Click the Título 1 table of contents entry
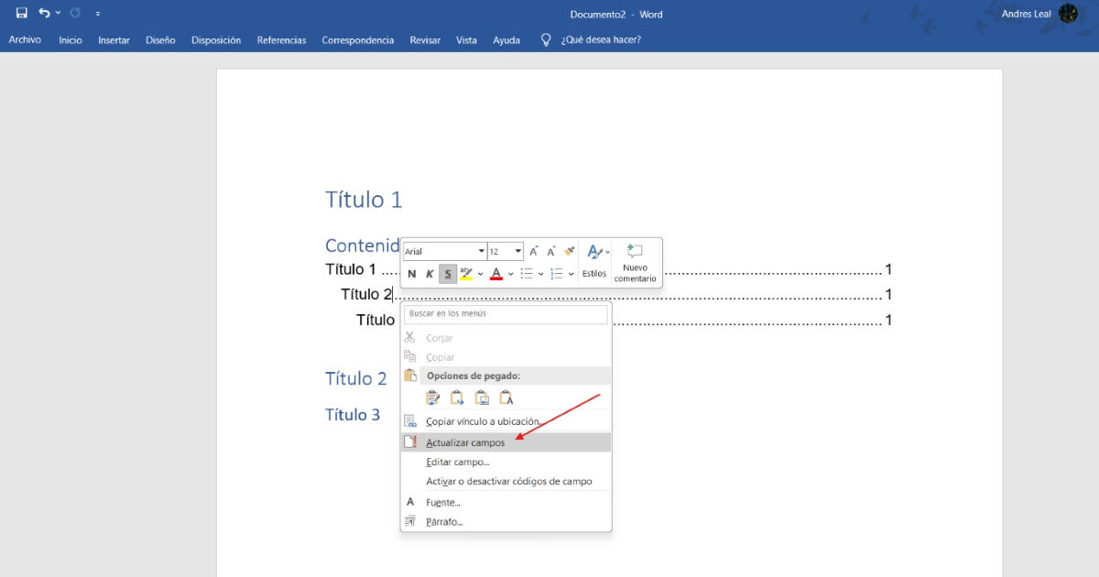 click(351, 269)
